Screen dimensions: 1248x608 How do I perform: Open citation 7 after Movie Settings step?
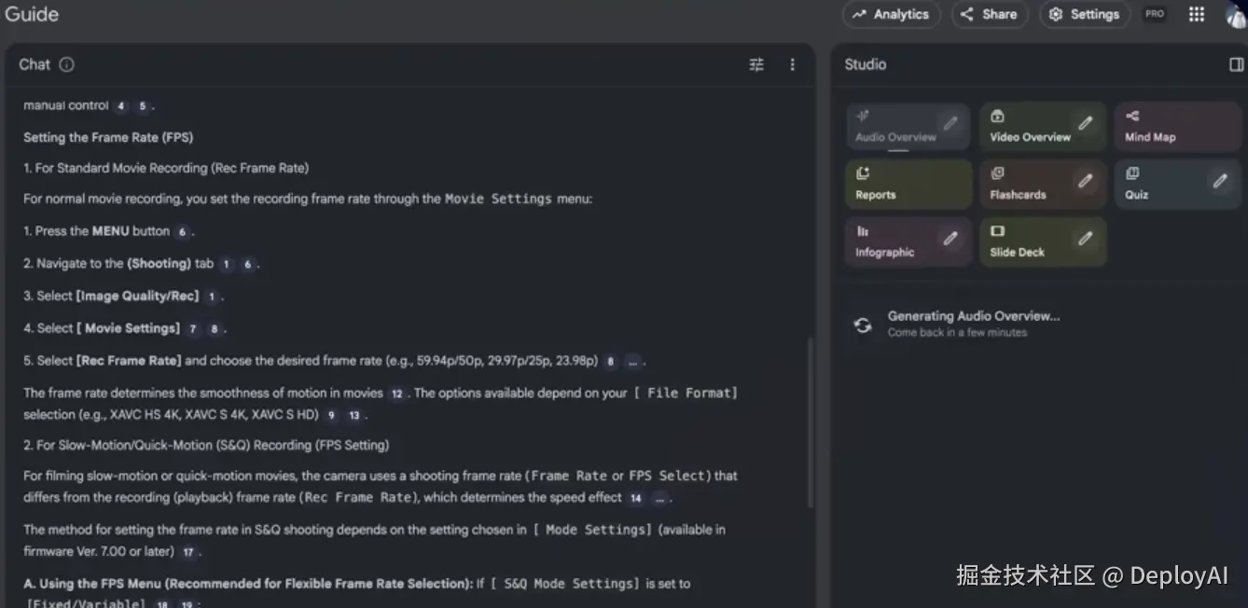click(192, 329)
